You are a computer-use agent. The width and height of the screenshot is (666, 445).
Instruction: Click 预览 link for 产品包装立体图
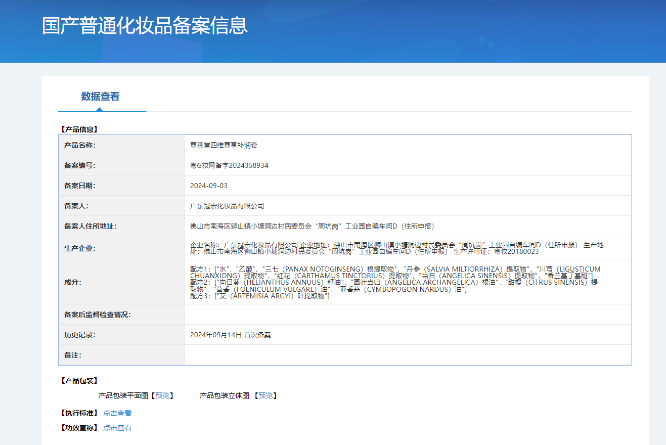pyautogui.click(x=265, y=395)
